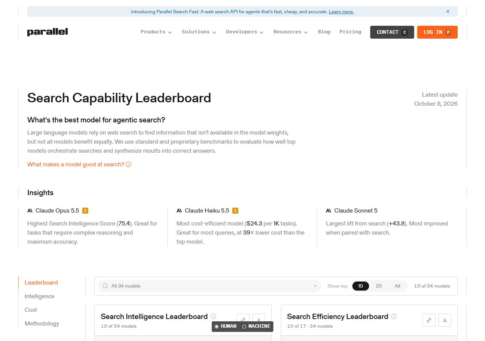
Task: Expand the model filter dropdown chevron
Action: click(315, 286)
